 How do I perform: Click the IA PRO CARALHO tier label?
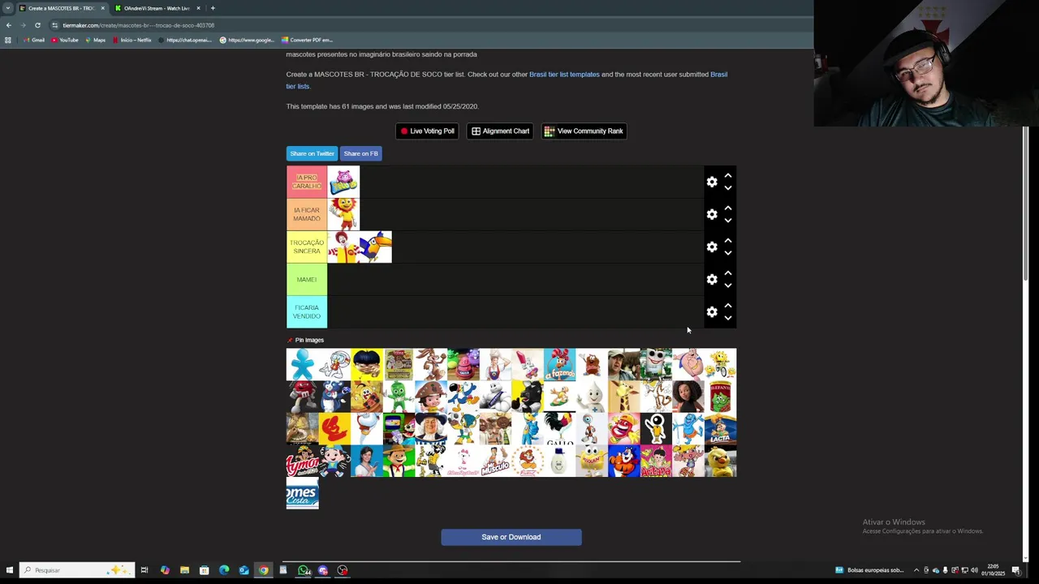[x=307, y=182]
